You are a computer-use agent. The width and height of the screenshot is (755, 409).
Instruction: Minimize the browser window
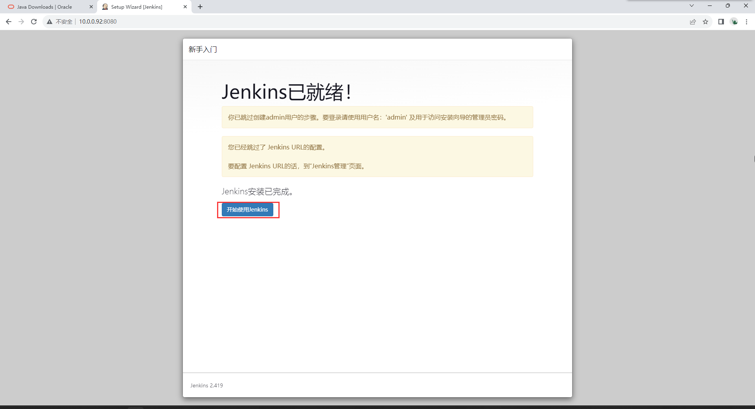click(x=710, y=6)
